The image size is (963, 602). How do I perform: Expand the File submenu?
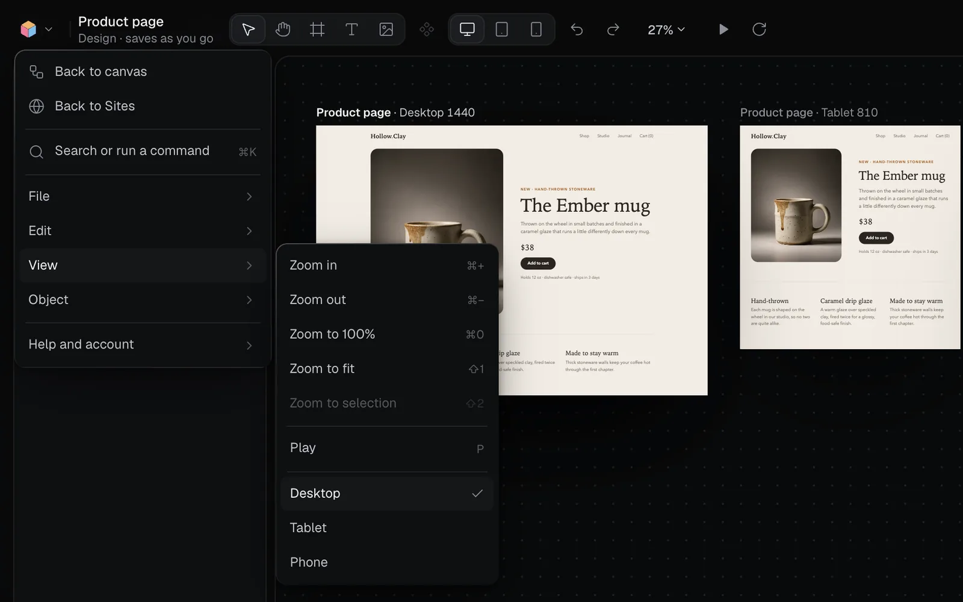pyautogui.click(x=143, y=196)
